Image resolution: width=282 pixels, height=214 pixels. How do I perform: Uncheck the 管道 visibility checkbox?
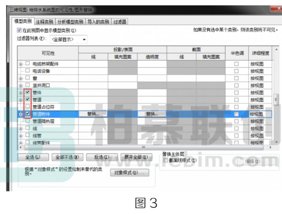pyautogui.click(x=27, y=99)
